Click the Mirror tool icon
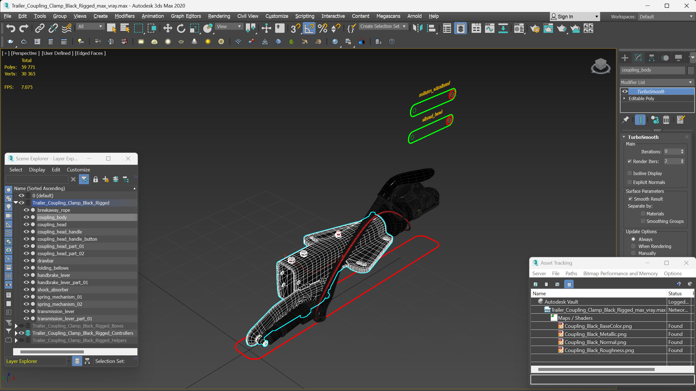 pyautogui.click(x=418, y=28)
